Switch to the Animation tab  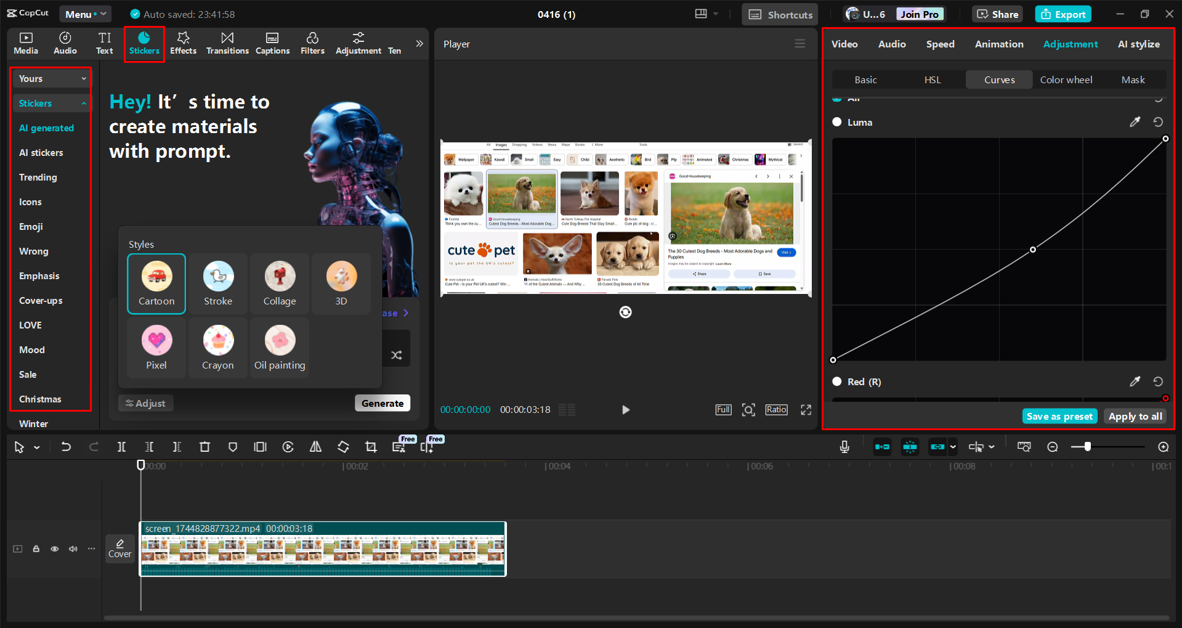tap(998, 44)
